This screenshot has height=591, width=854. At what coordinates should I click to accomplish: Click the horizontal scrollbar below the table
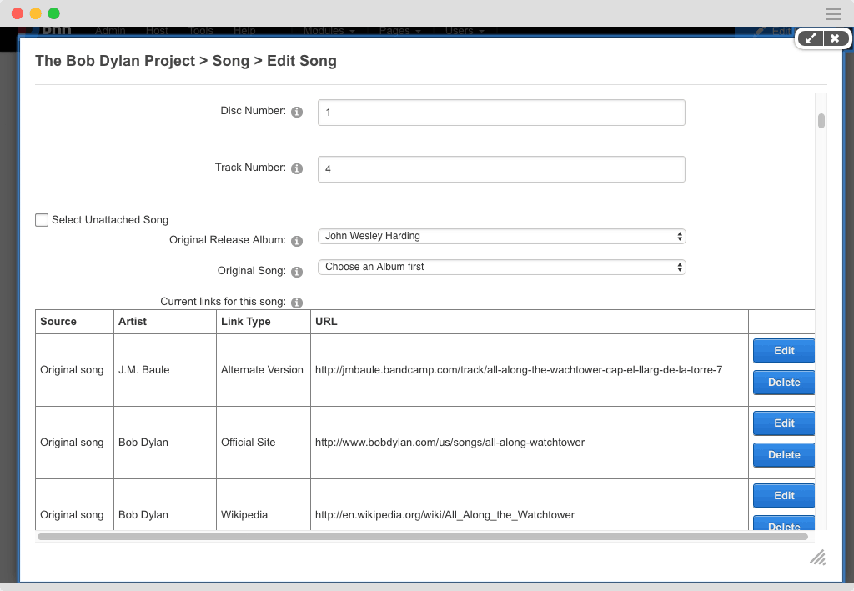click(423, 537)
